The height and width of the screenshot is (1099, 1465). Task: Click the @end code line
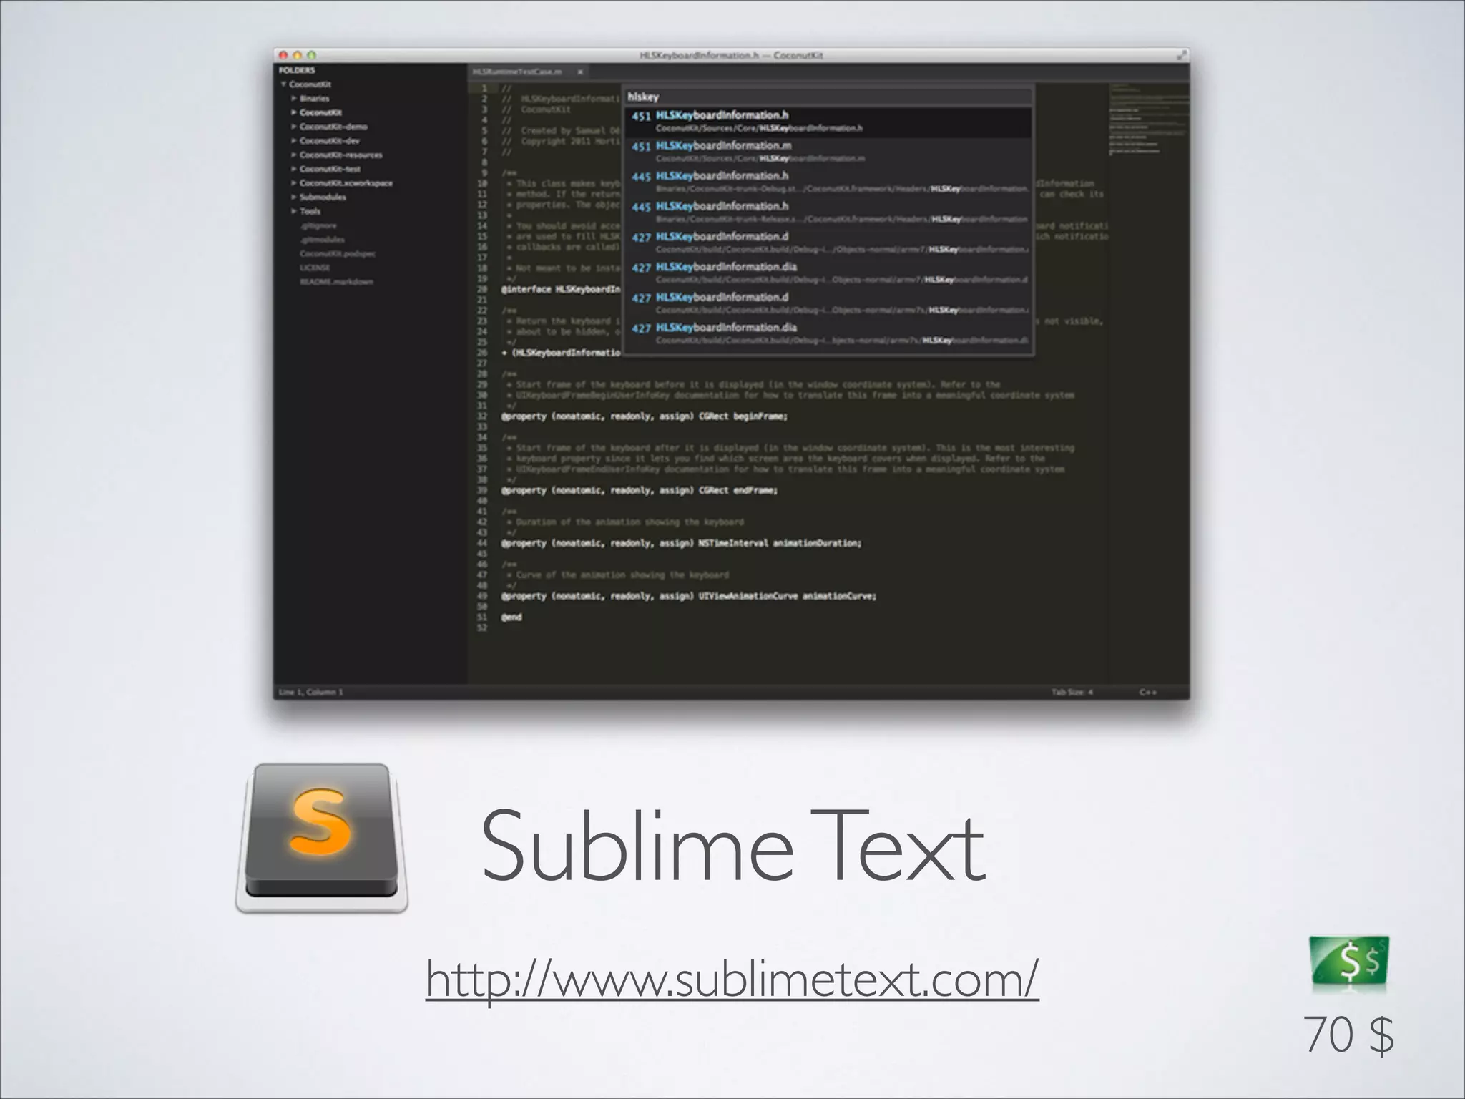(511, 617)
